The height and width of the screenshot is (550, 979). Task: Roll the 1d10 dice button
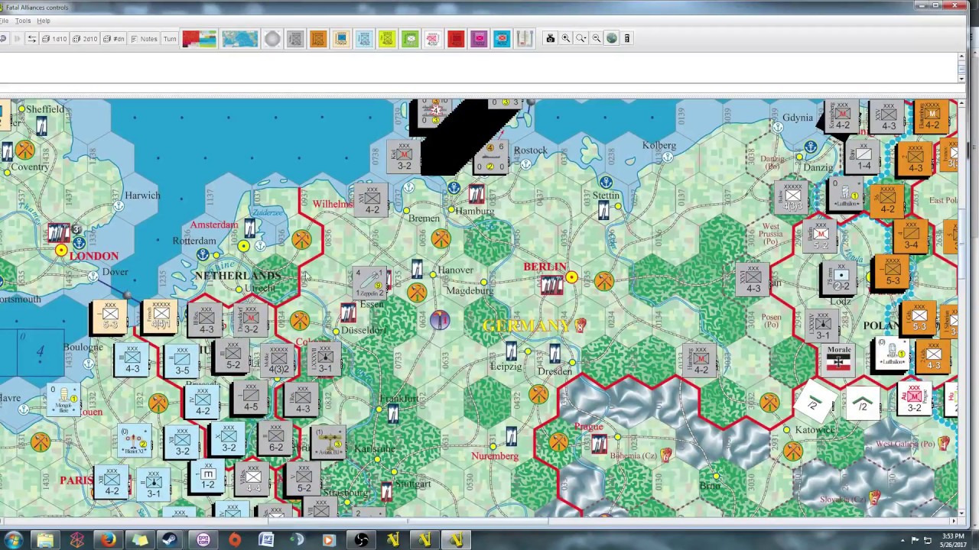55,38
